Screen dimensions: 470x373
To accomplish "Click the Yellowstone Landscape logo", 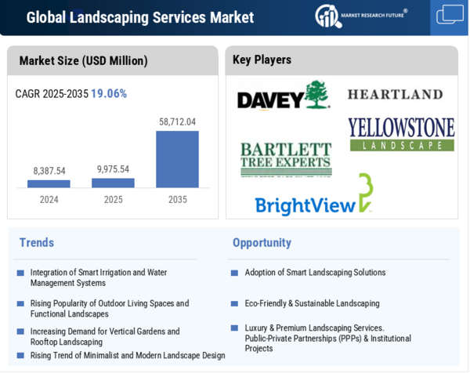I will click(x=401, y=133).
